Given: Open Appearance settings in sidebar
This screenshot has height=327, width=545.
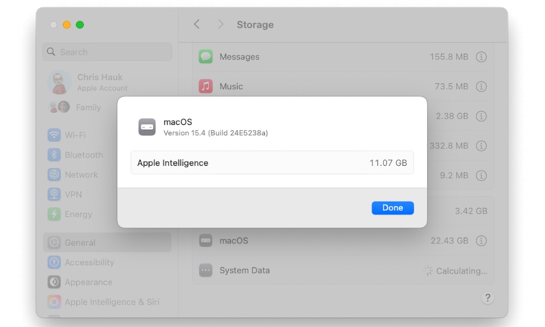Looking at the screenshot, I should (x=88, y=282).
